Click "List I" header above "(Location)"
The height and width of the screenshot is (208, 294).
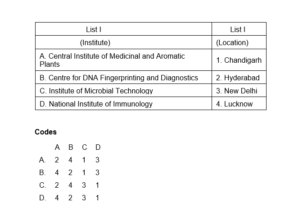click(x=237, y=29)
